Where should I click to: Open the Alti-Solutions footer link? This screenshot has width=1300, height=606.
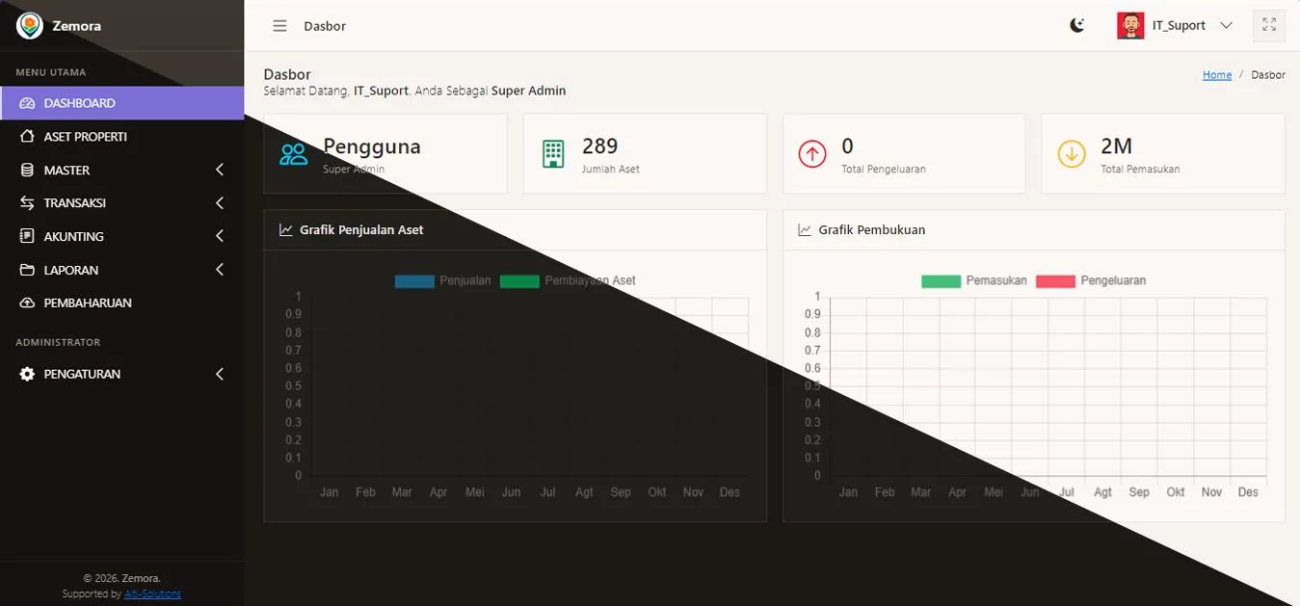152,594
